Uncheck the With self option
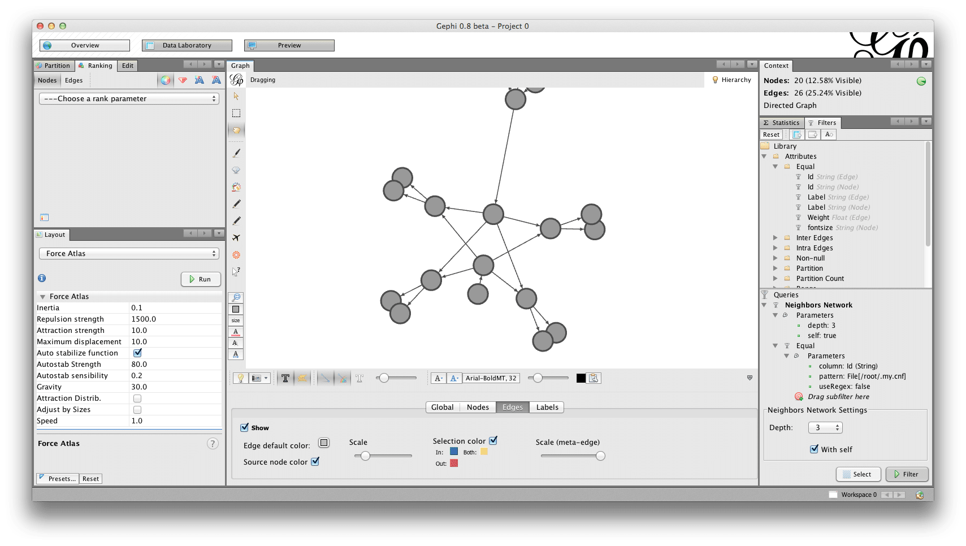Image resolution: width=966 pixels, height=546 pixels. 814,449
